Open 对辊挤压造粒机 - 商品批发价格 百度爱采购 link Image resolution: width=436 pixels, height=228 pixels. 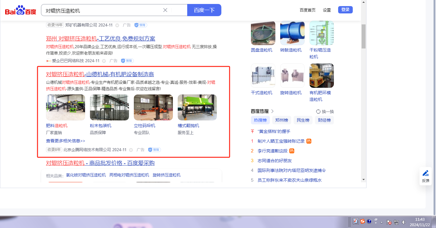[x=100, y=163]
